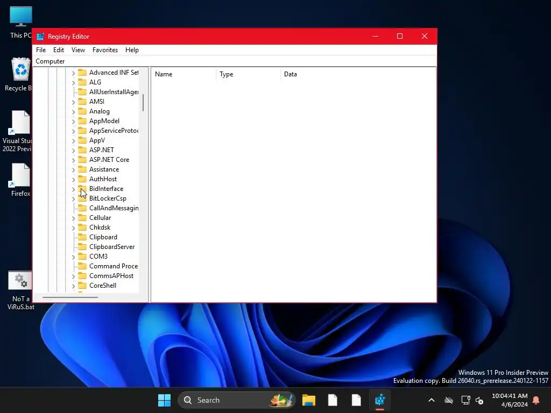Viewport: 551px width, 413px height.
Task: Select the AuthHost tree key
Action: [103, 179]
